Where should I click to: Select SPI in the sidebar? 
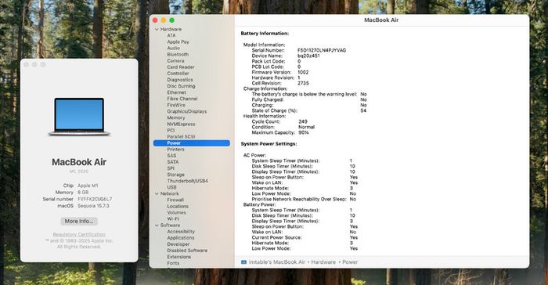[x=171, y=168]
